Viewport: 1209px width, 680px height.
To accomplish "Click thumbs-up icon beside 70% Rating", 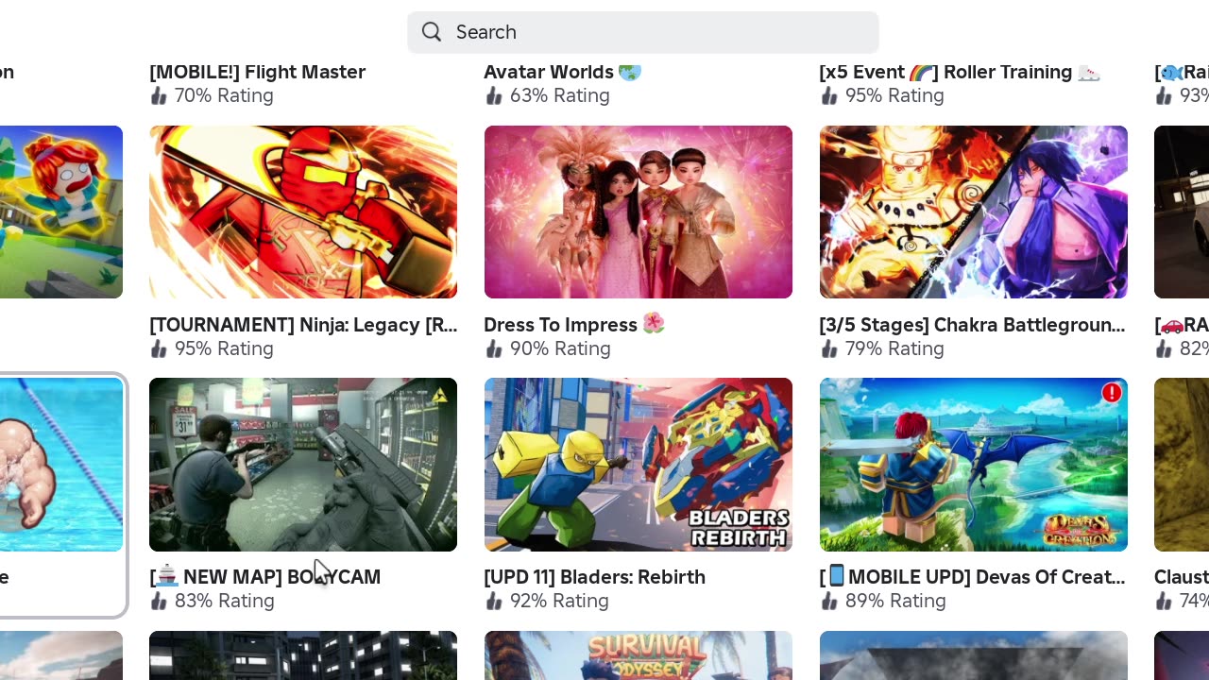I will [159, 95].
